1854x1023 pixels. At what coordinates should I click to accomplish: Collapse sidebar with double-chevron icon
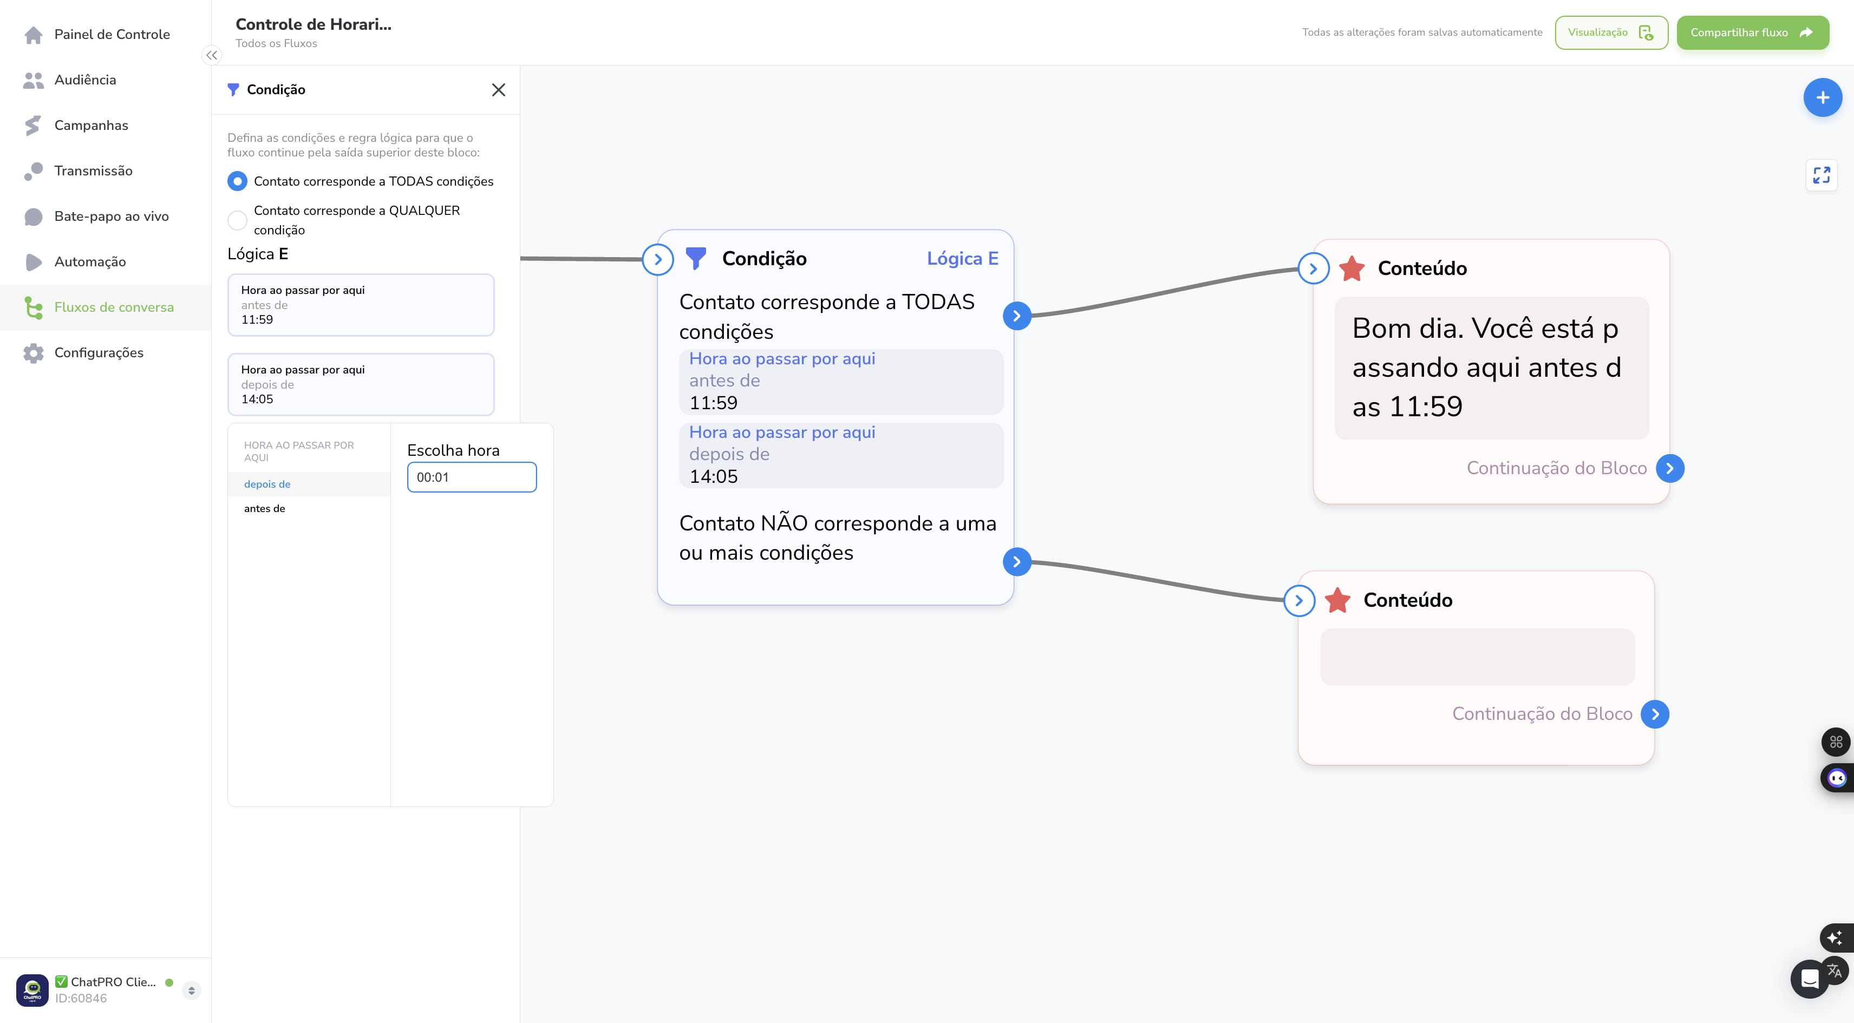click(212, 55)
